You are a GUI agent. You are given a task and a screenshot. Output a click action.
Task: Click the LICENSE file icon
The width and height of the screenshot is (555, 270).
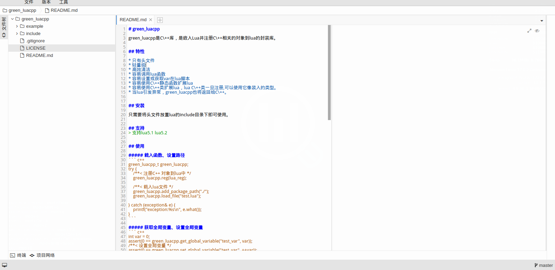[22, 48]
